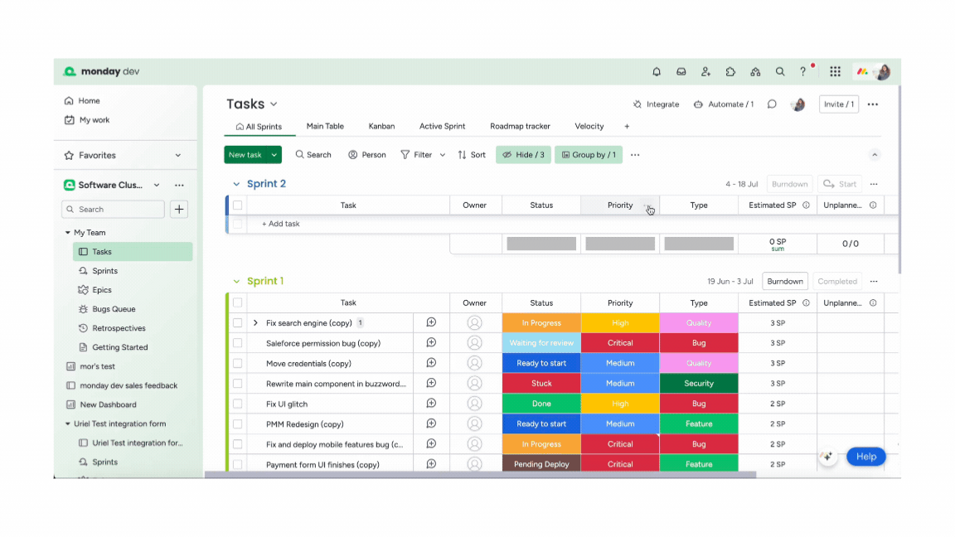
Task: Switch to the Velocity tab
Action: (x=589, y=126)
